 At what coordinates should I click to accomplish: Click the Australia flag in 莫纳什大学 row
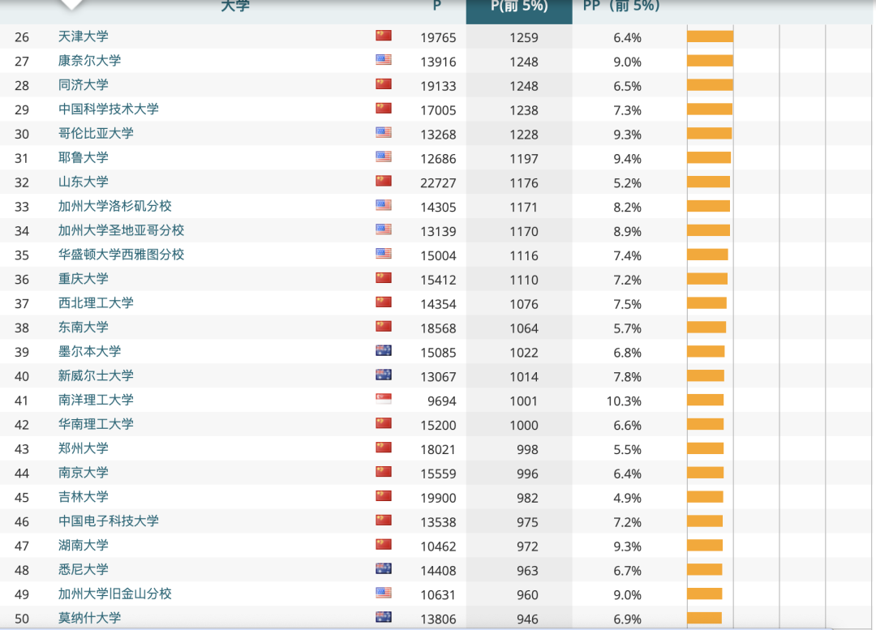[384, 617]
